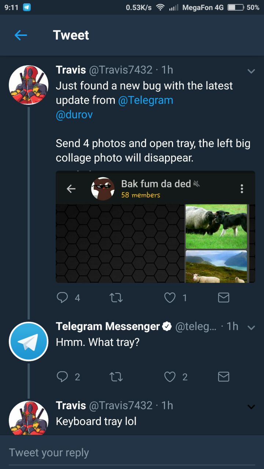Tap the back arrow in Tweet header
264x469 pixels.
click(21, 35)
